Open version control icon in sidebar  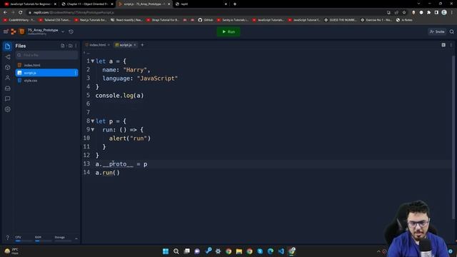point(8,57)
